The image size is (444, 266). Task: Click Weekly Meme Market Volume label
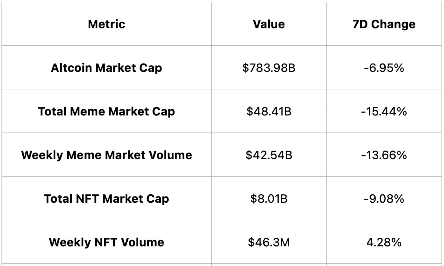click(x=106, y=155)
